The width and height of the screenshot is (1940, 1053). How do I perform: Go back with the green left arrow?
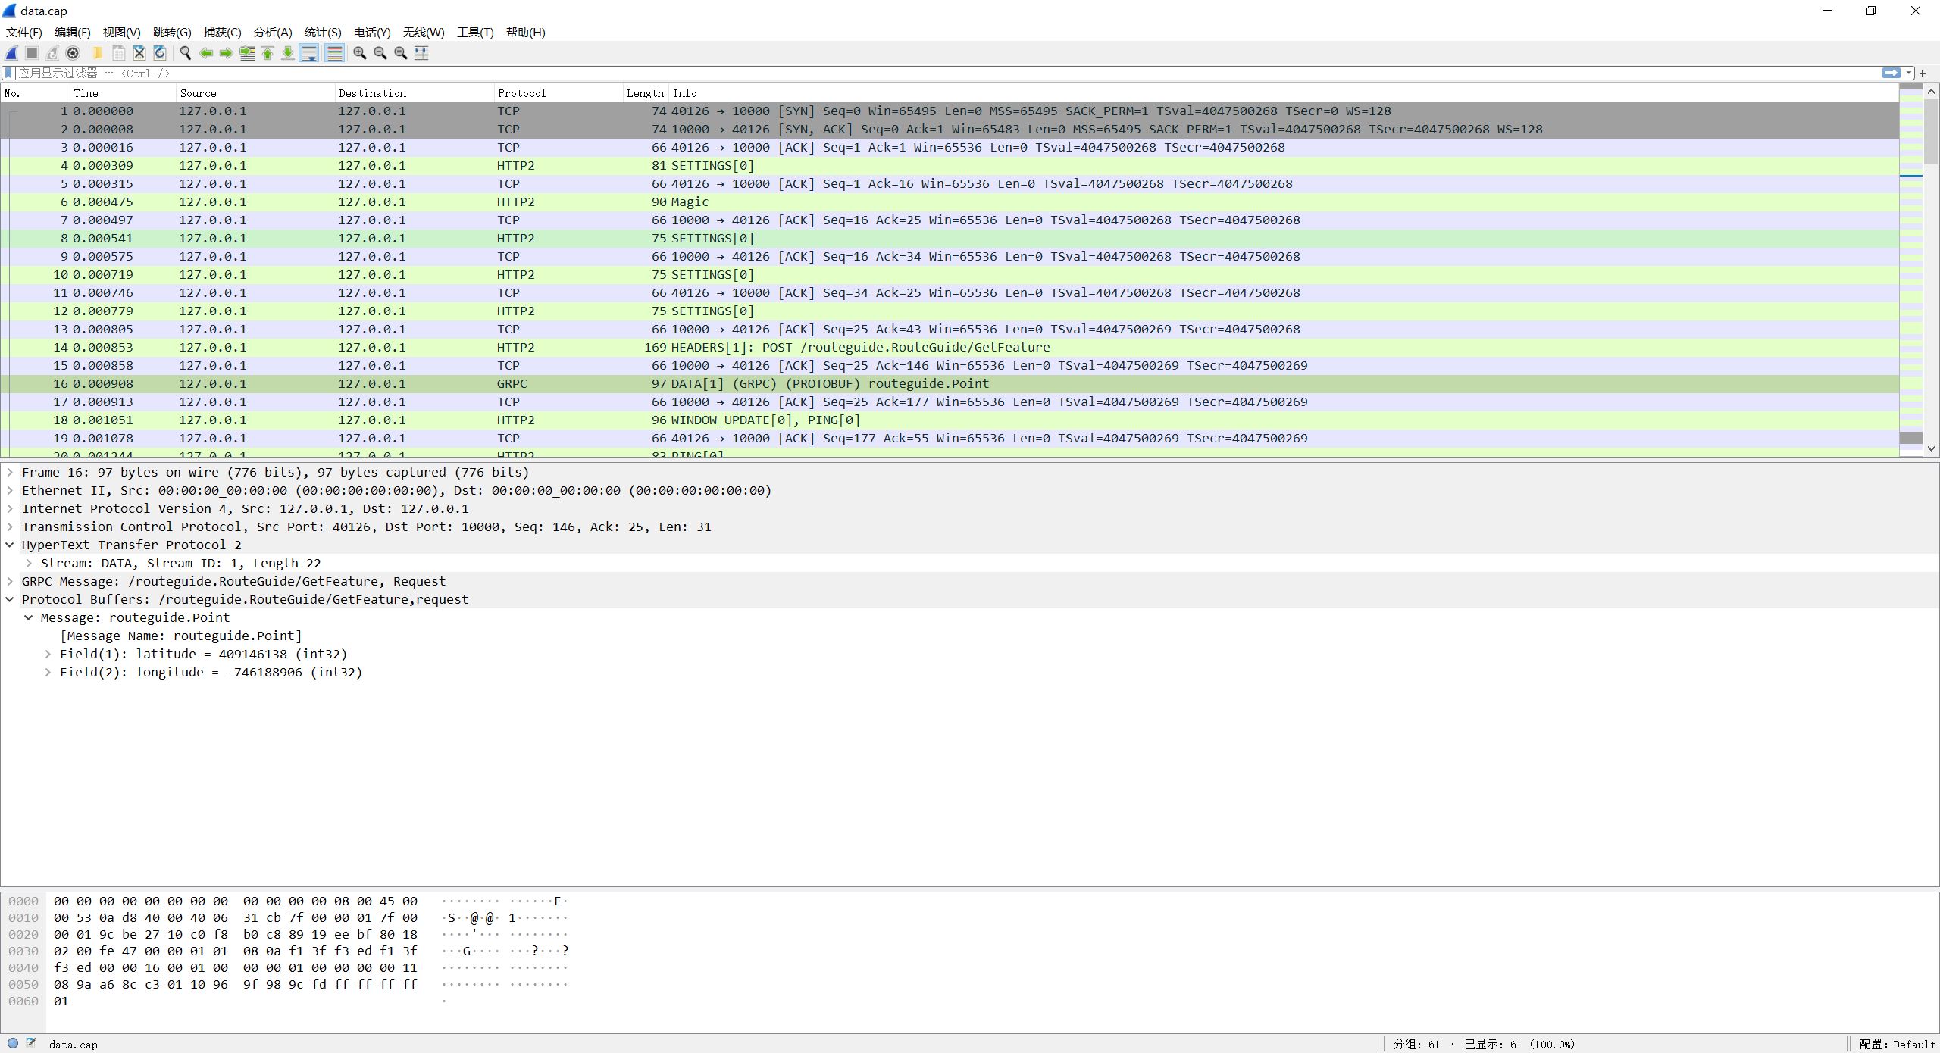pos(205,53)
